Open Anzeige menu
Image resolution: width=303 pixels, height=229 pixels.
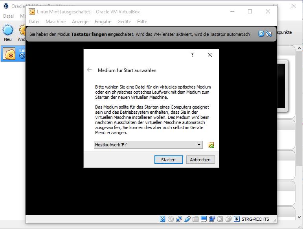80,22
